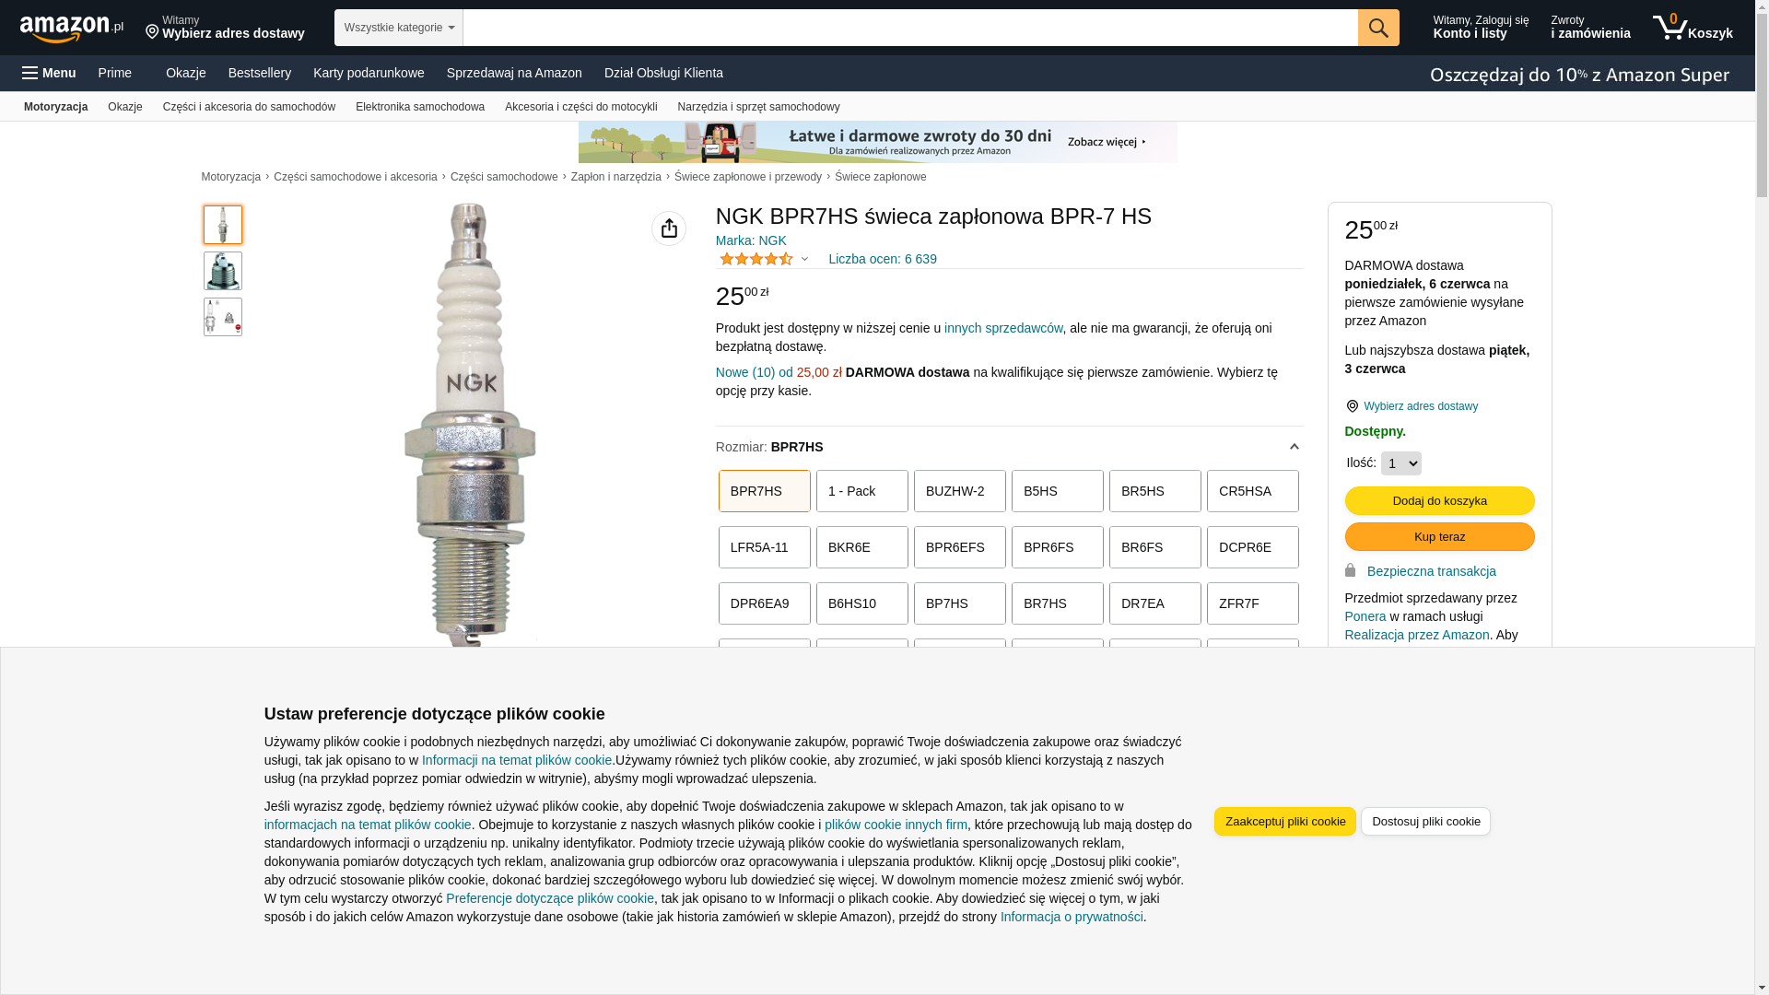The width and height of the screenshot is (1769, 995).
Task: Open Elektronika samochodowa subnav tab
Action: coord(419,107)
